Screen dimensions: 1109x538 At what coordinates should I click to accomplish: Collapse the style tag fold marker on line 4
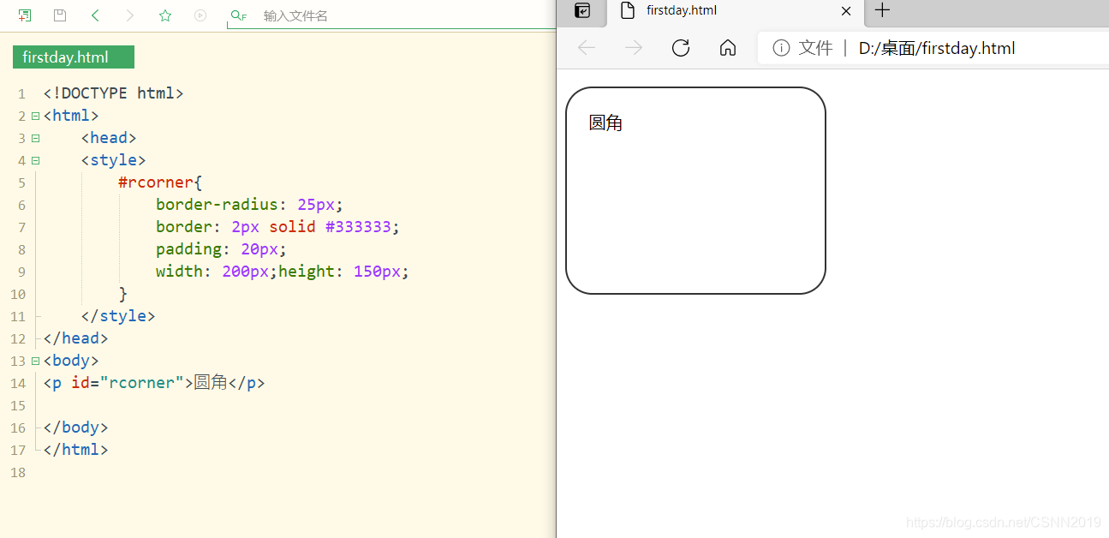[35, 160]
